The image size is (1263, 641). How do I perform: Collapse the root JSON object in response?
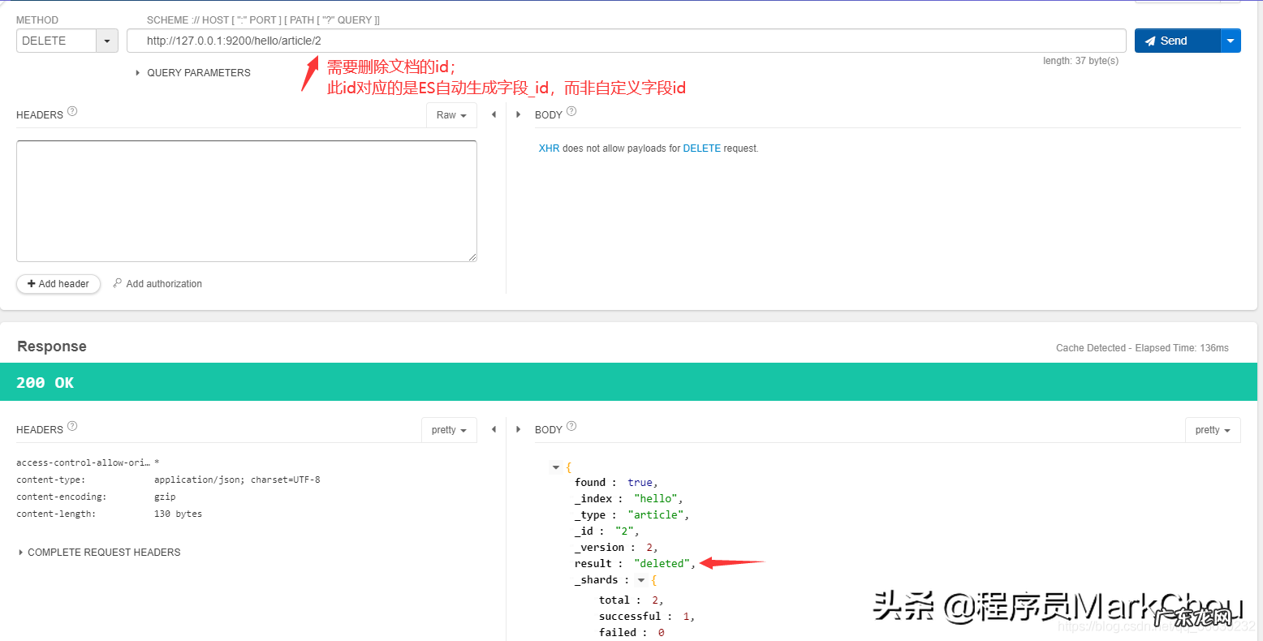click(556, 467)
